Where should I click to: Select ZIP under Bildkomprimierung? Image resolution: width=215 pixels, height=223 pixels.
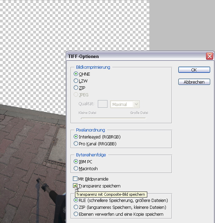(x=76, y=88)
